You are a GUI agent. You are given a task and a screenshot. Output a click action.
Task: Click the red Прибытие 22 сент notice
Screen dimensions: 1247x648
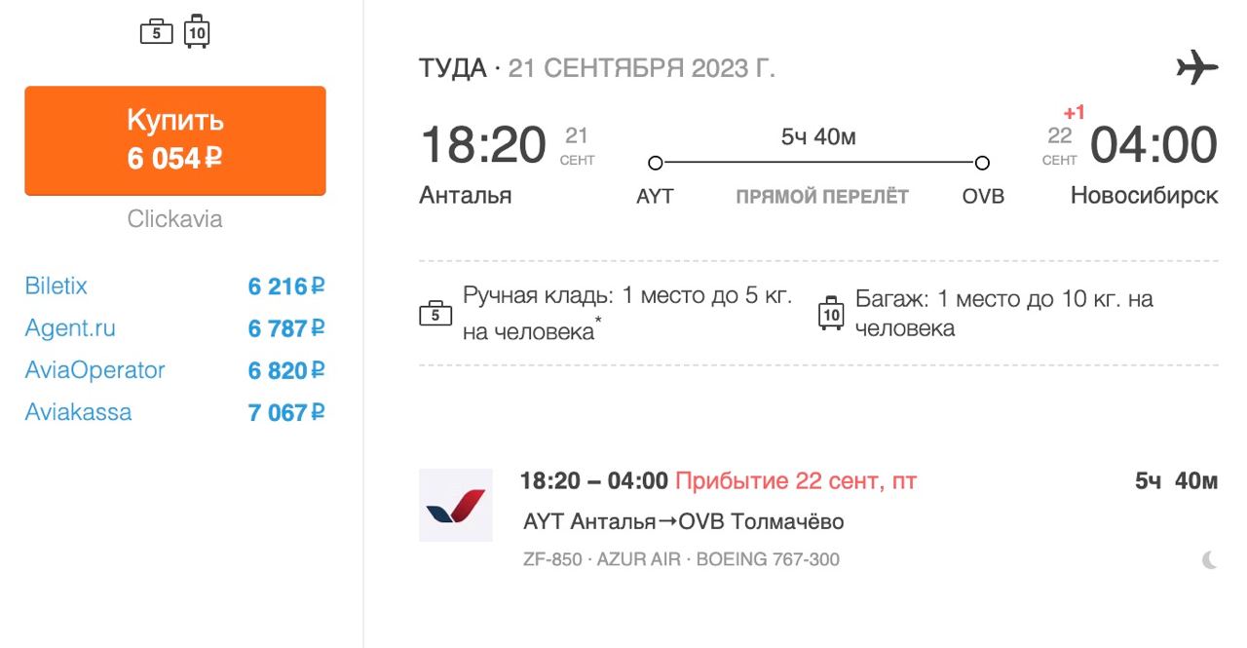796,480
